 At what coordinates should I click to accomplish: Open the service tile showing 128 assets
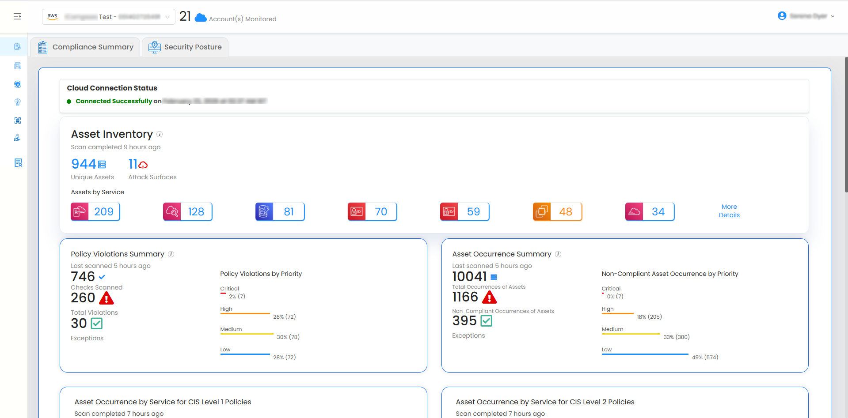tap(188, 212)
